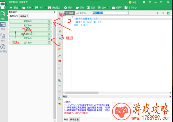
Task: Expand the 保存 dropdown arrow
Action: pyautogui.click(x=45, y=8)
